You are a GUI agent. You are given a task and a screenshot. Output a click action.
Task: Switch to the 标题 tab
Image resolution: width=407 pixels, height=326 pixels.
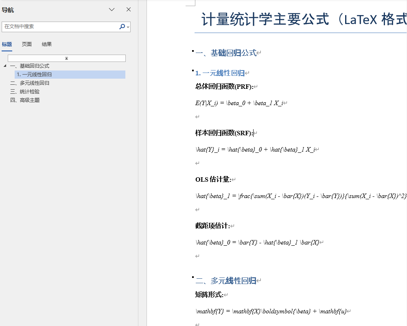pyautogui.click(x=7, y=44)
